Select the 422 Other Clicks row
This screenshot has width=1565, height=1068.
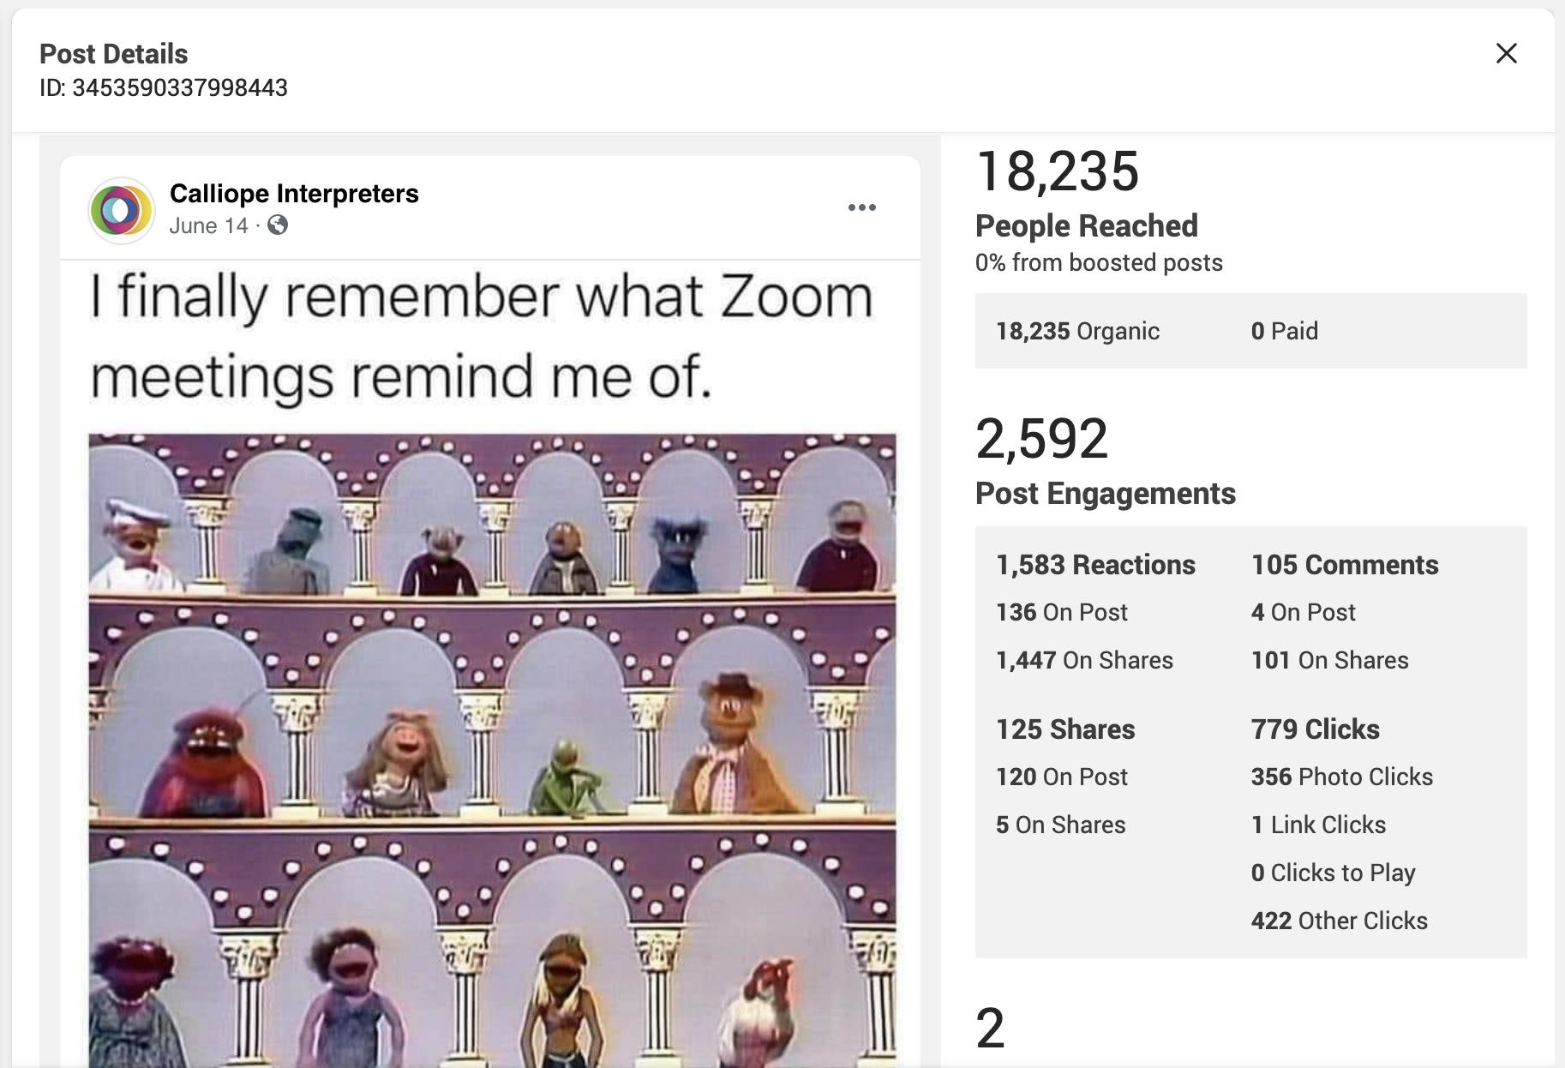point(1340,921)
